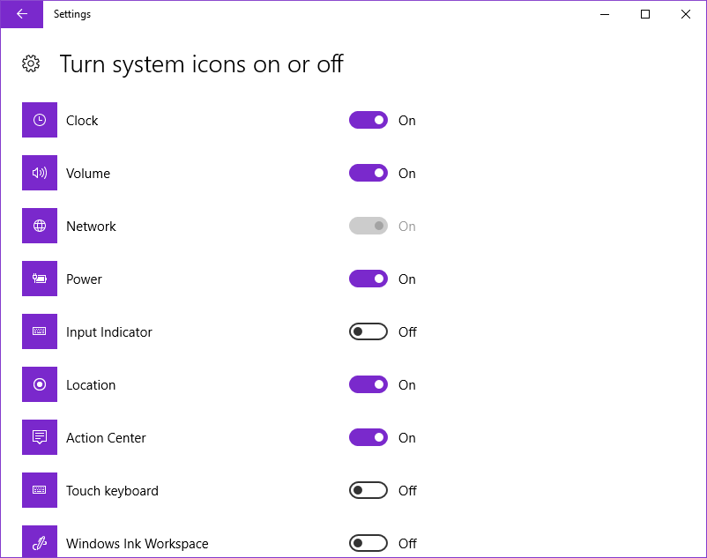The height and width of the screenshot is (558, 707).
Task: Turn on the Touch keyboard switch
Action: pos(368,490)
